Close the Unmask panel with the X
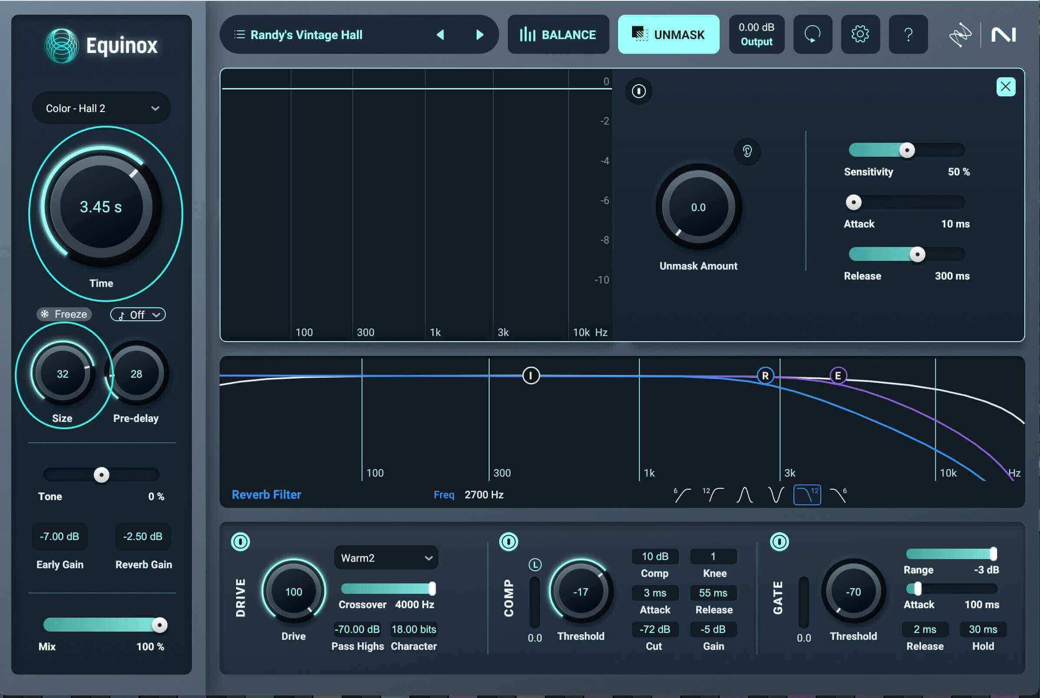 1006,87
